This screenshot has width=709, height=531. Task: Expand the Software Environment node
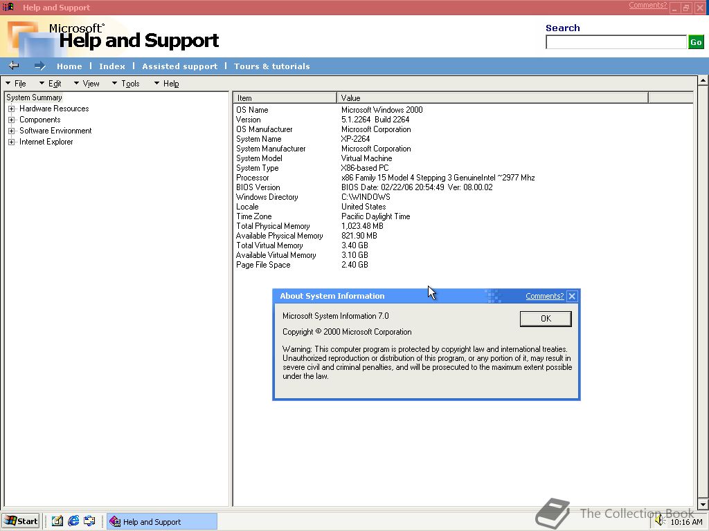point(12,131)
